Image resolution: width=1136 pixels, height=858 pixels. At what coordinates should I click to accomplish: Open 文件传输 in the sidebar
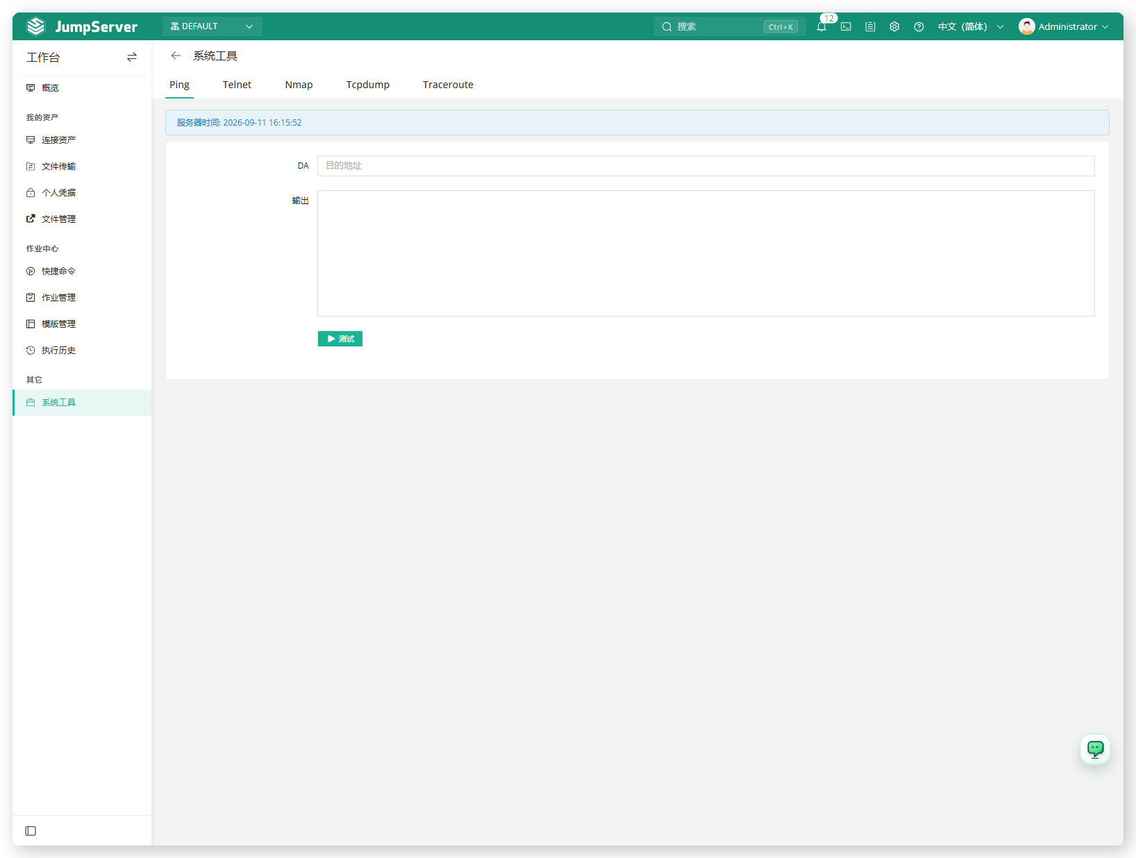pos(82,167)
